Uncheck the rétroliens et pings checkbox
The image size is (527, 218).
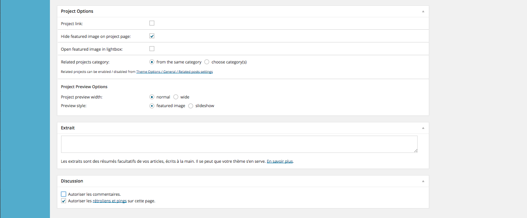click(x=64, y=201)
